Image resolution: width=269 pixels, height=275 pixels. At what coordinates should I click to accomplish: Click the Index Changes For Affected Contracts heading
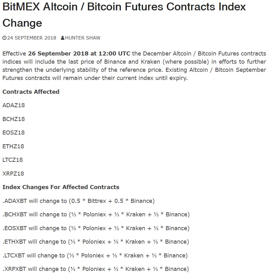click(x=61, y=187)
